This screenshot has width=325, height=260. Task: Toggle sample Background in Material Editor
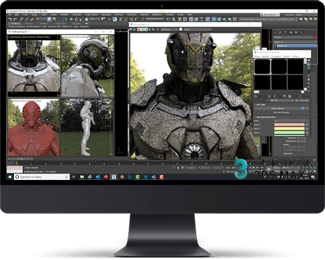click(309, 68)
